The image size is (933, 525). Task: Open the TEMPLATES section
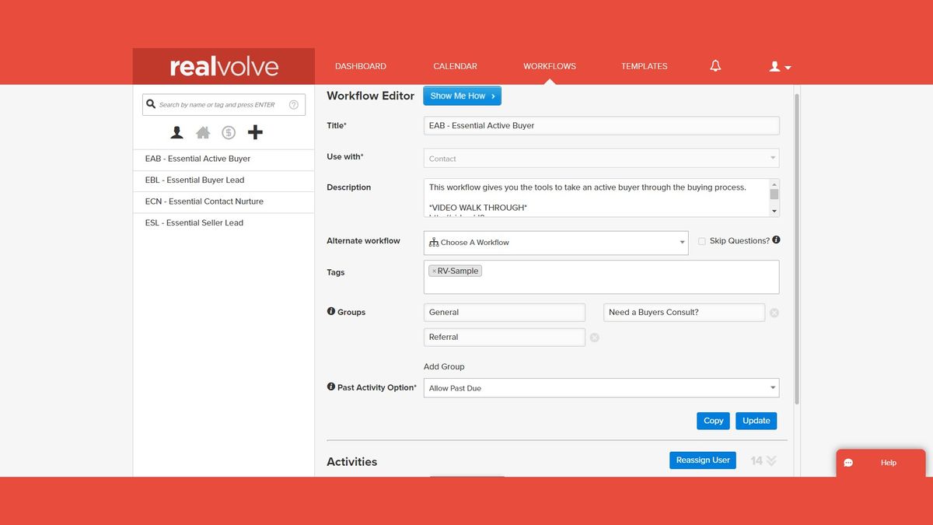pyautogui.click(x=644, y=66)
